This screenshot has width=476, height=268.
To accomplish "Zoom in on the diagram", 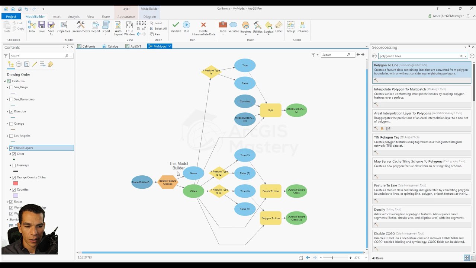I will [x=350, y=258].
